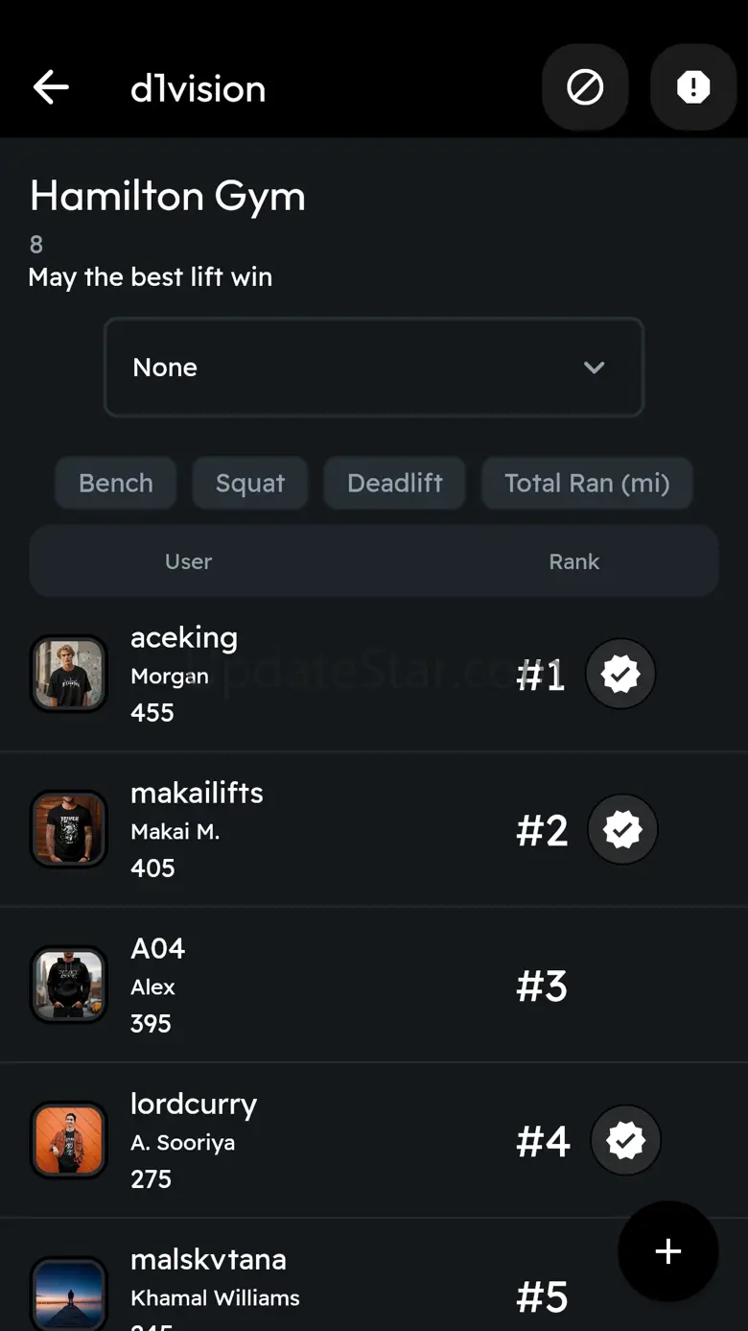This screenshot has width=748, height=1331.
Task: Open the malskvtana username entry
Action: (208, 1259)
